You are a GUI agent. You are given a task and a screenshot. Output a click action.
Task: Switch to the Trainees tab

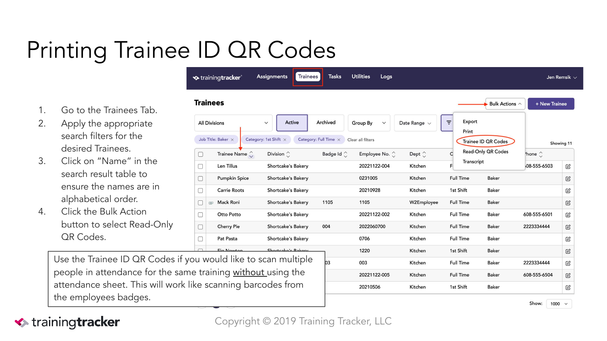(308, 76)
